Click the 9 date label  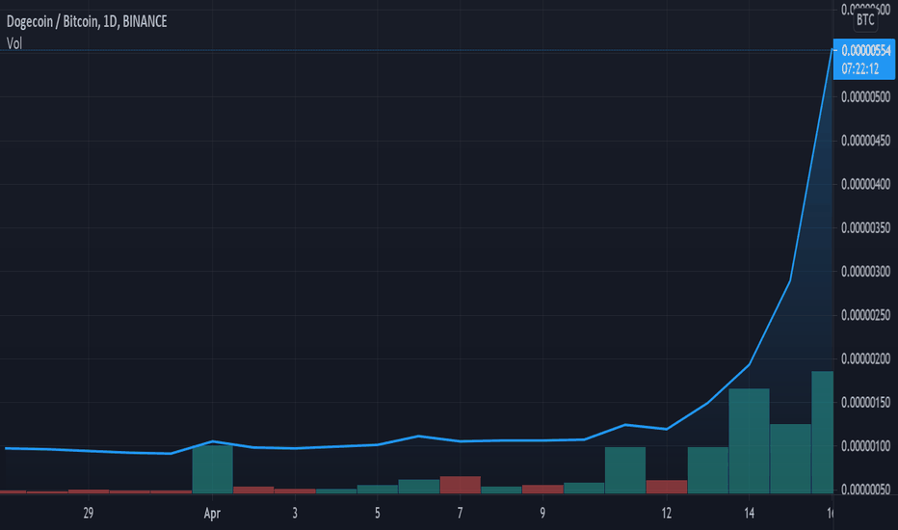click(542, 513)
